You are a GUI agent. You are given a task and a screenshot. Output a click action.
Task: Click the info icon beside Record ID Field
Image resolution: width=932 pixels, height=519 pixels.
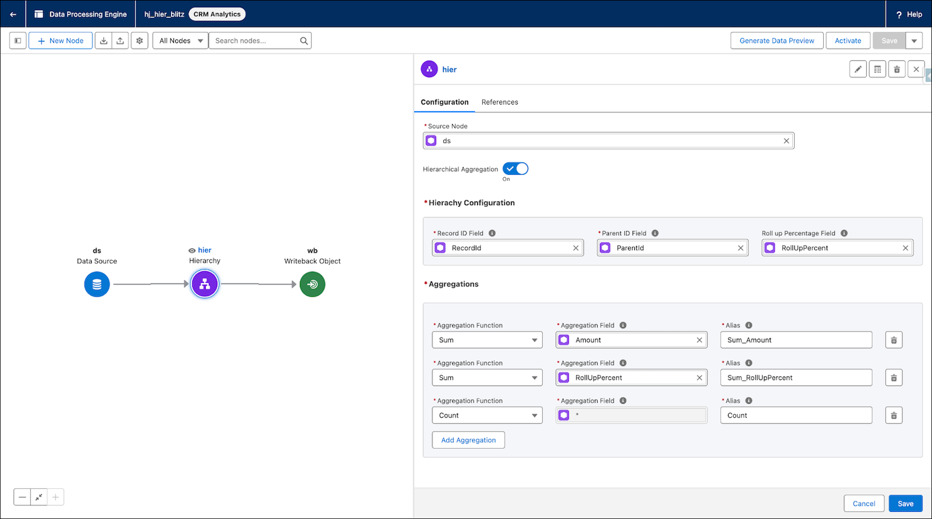[492, 233]
